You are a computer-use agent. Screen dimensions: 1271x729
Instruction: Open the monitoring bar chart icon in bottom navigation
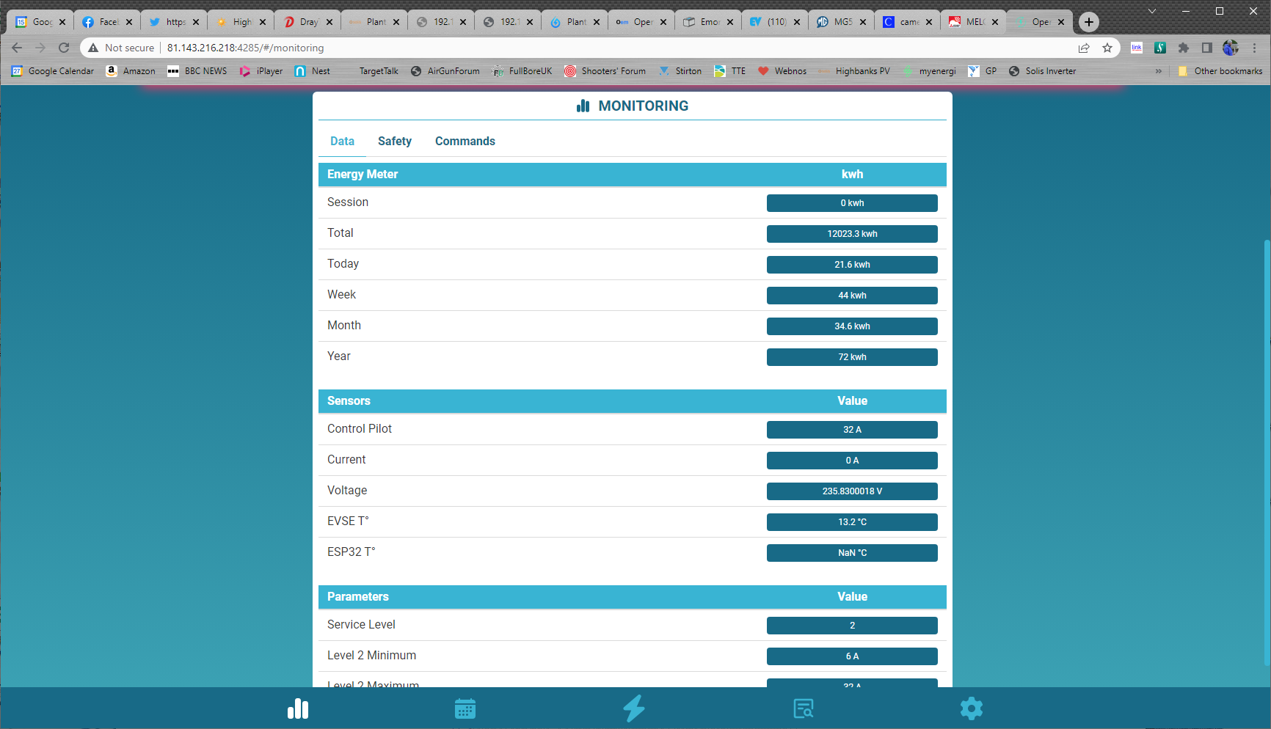pyautogui.click(x=298, y=708)
